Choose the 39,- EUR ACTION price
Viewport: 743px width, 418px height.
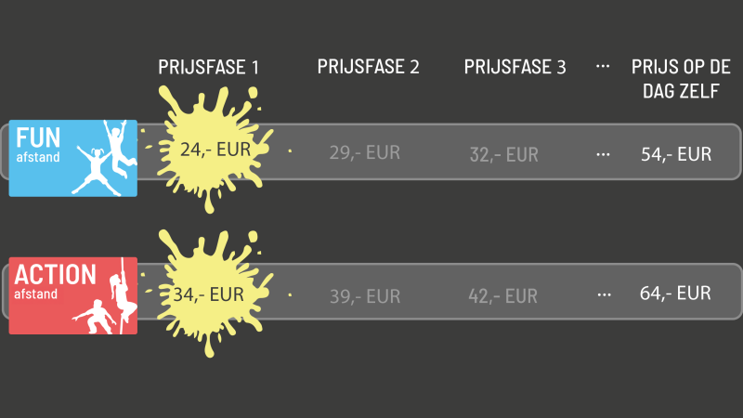[x=365, y=296]
